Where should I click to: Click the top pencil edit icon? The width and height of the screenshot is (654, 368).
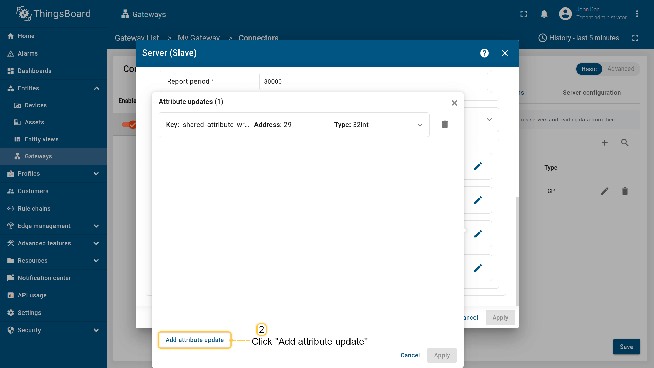coord(478,166)
